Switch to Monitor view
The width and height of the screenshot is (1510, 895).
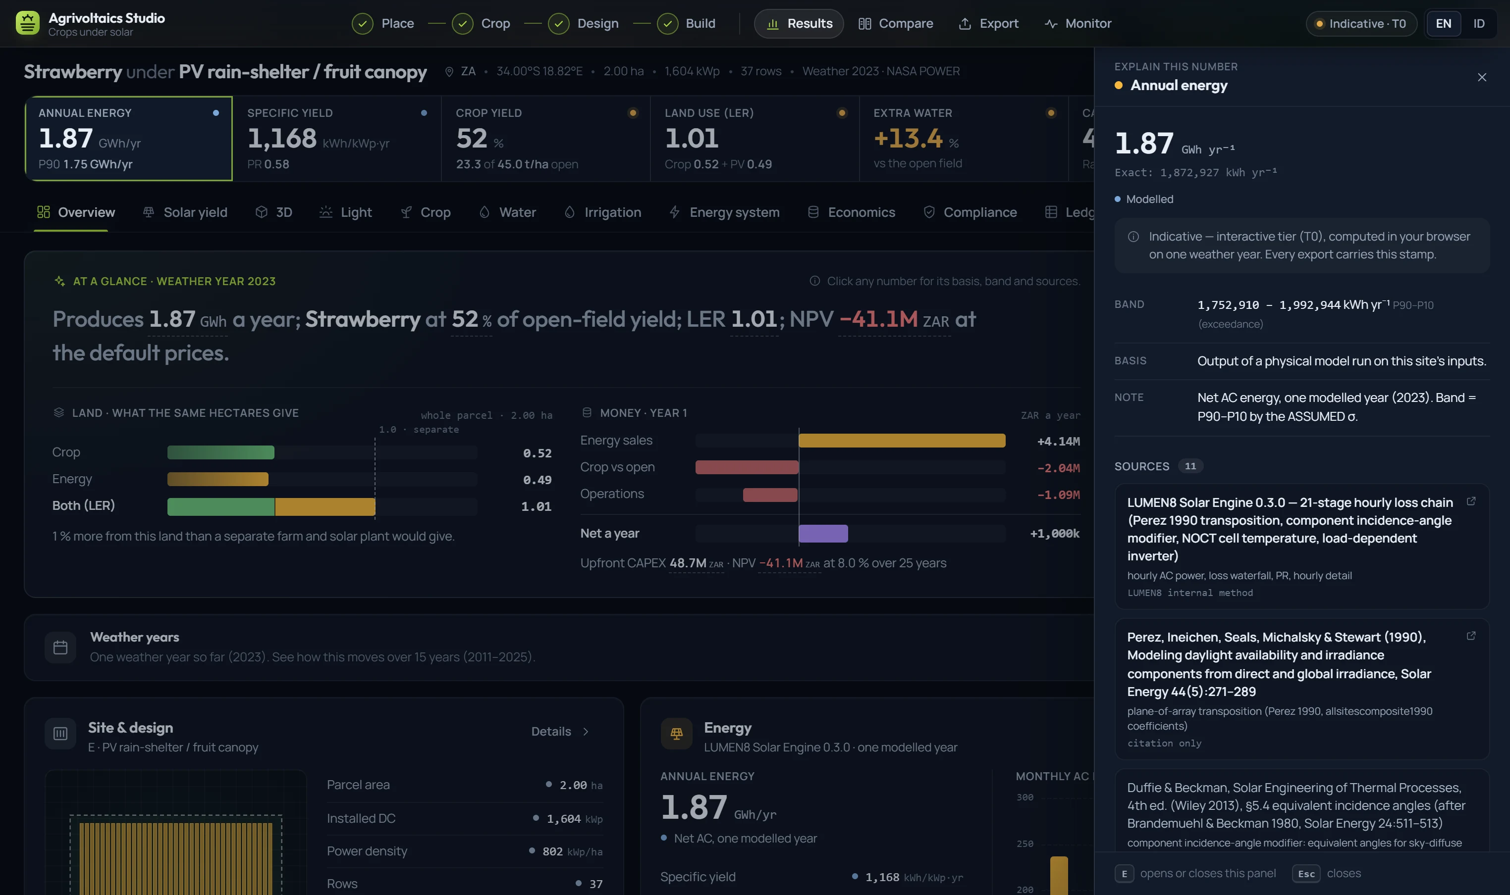tap(1078, 24)
